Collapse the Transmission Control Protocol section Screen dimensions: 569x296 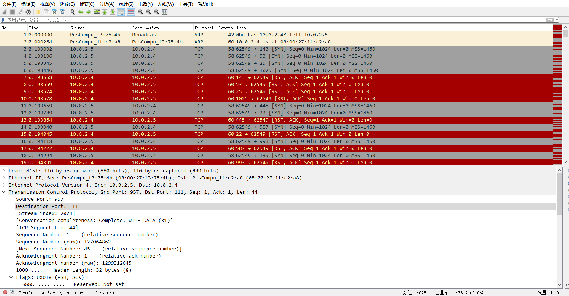[x=4, y=192]
